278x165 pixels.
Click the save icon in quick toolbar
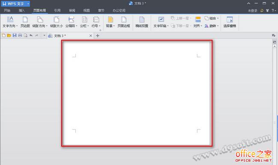coord(15,35)
